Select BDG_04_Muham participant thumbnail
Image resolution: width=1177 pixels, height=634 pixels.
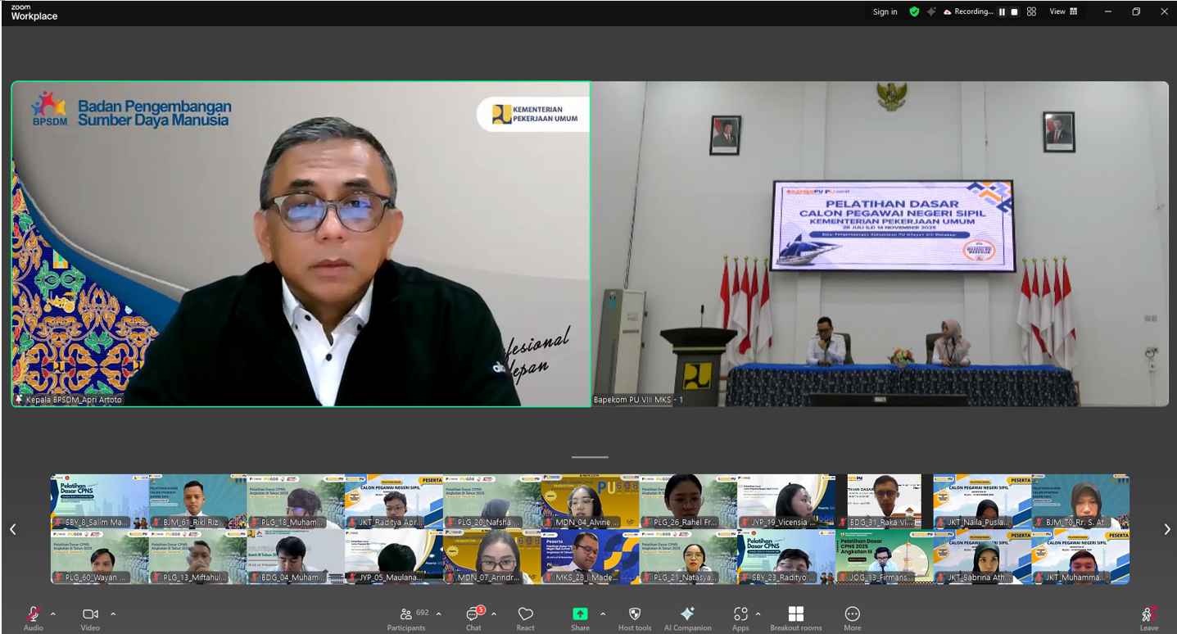coord(296,556)
